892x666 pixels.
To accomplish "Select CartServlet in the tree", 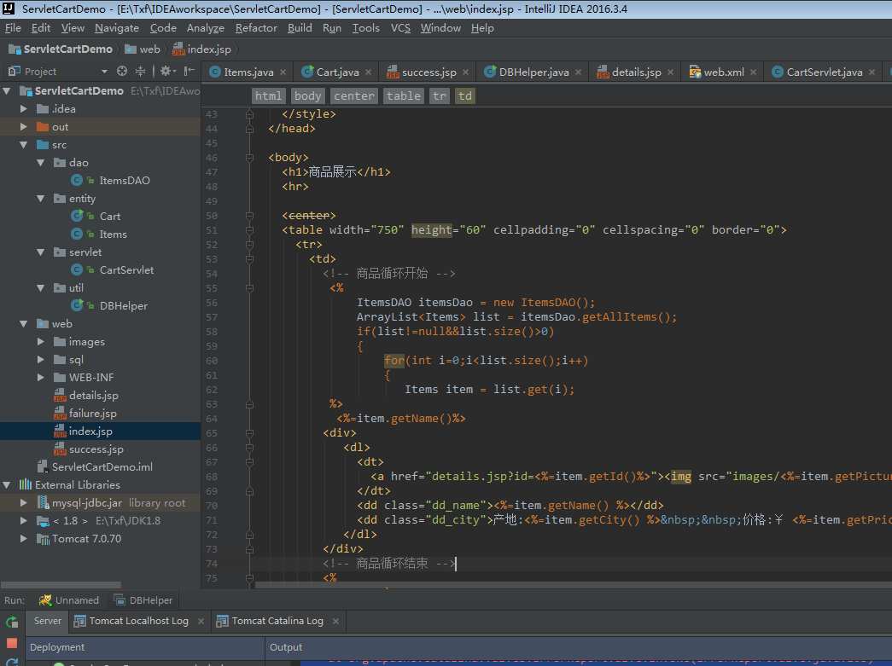I will click(x=126, y=270).
